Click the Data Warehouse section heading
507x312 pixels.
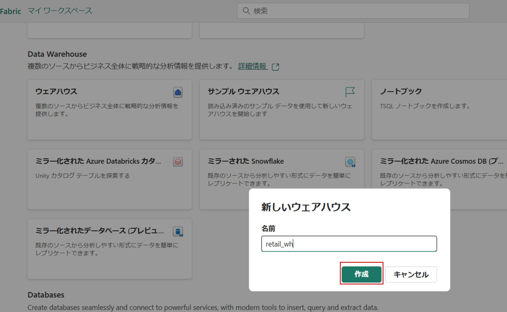57,54
